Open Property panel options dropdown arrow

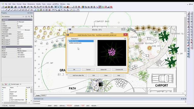pos(28,13)
